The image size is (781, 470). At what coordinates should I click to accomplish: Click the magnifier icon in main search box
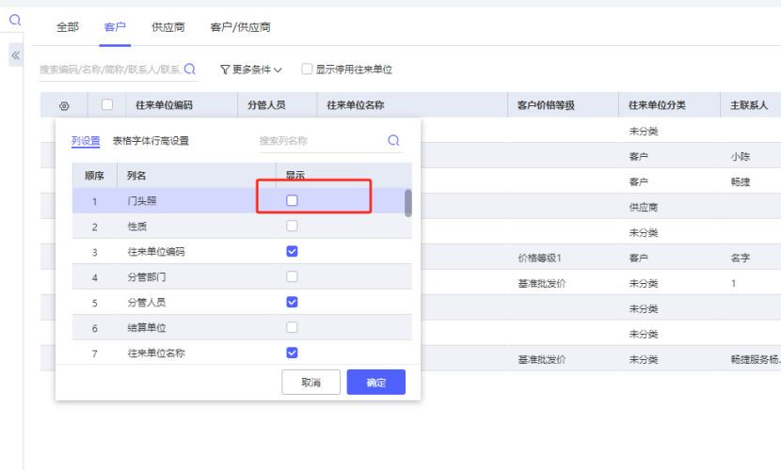coord(190,69)
